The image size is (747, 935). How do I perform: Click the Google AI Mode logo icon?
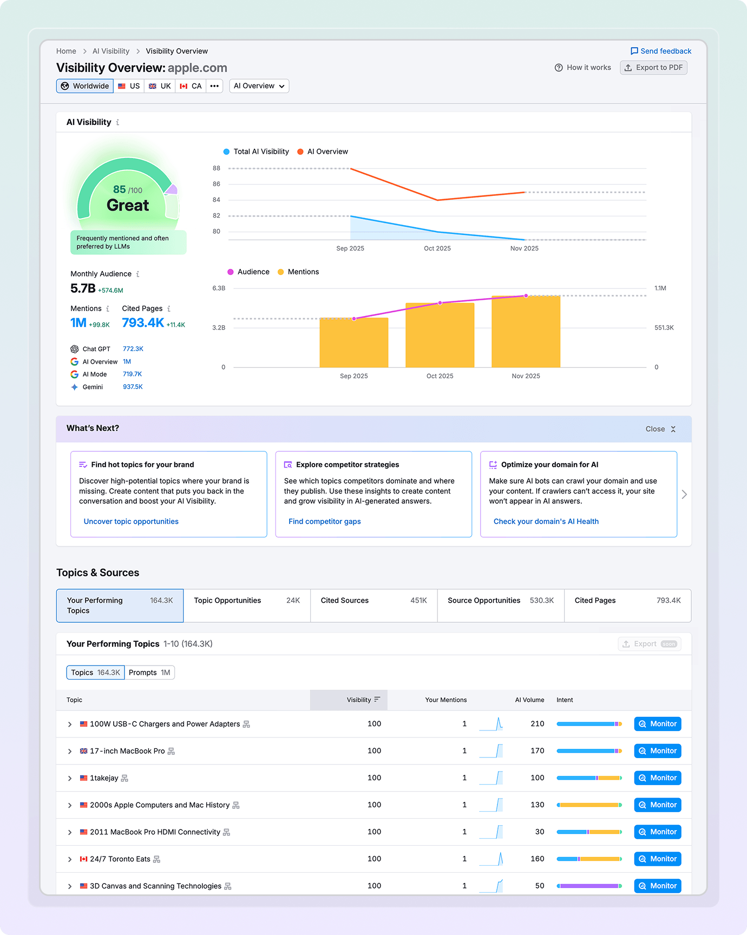75,374
